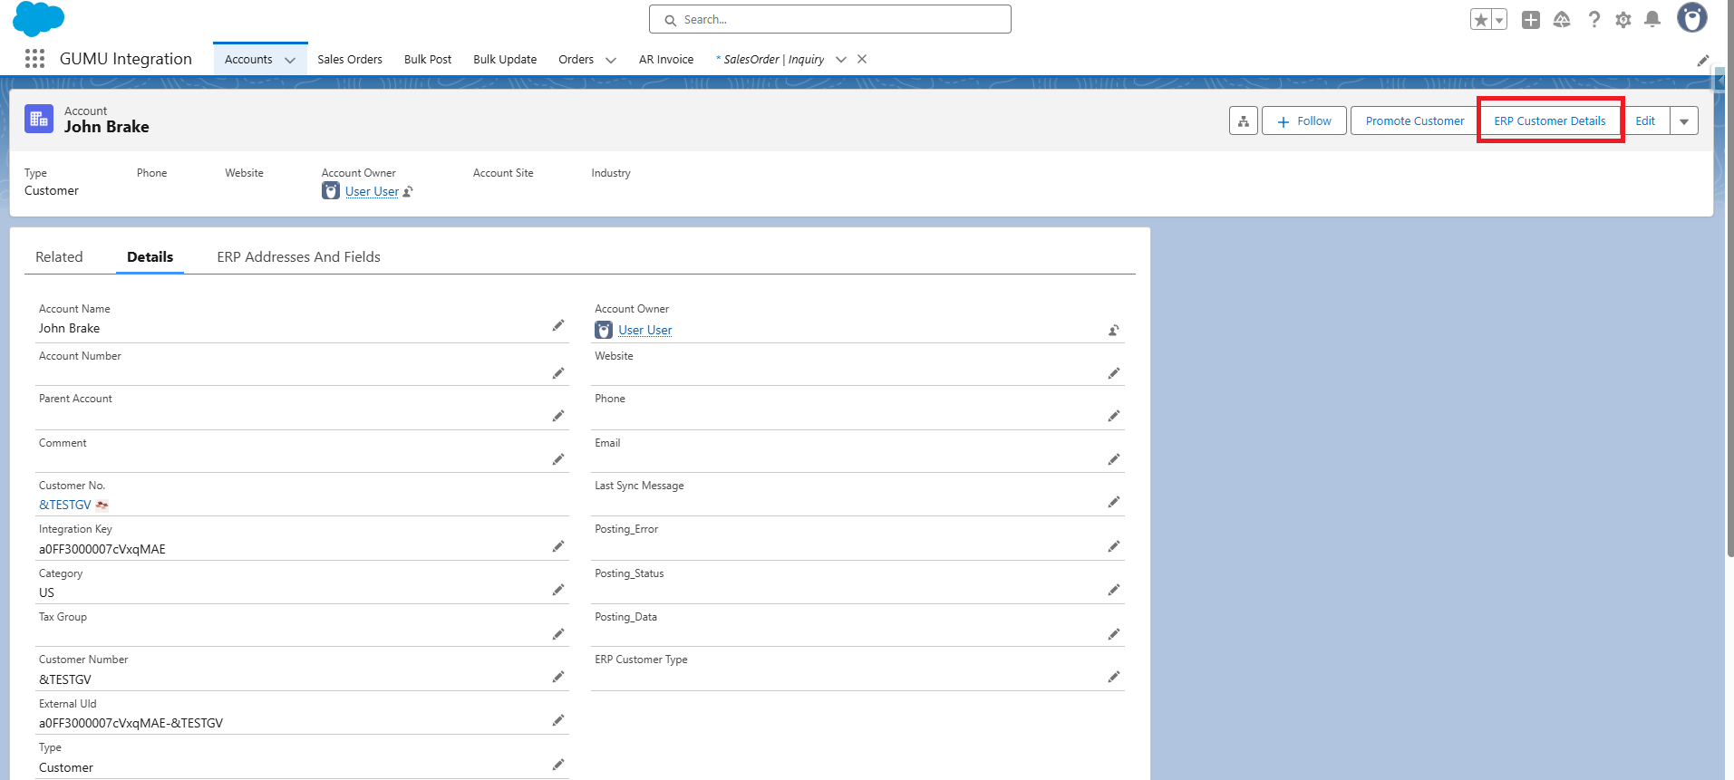Viewport: 1734px width, 780px height.
Task: Change owner icon in highlights panel
Action: (408, 191)
